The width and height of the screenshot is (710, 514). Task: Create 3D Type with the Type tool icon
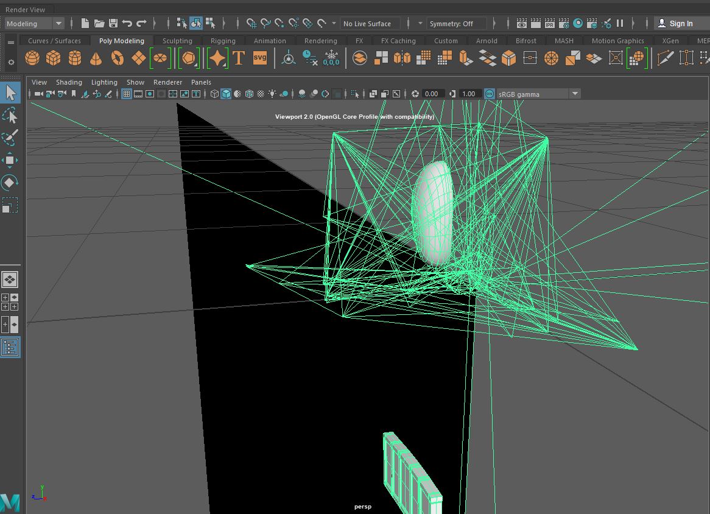point(237,58)
